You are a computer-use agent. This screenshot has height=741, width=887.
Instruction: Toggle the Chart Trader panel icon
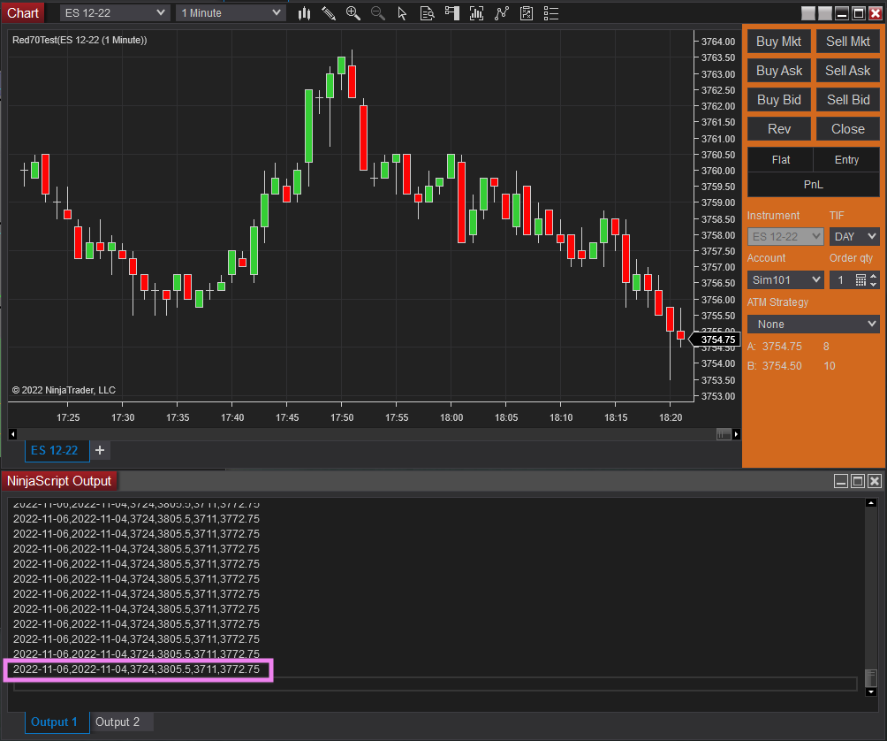(x=452, y=13)
